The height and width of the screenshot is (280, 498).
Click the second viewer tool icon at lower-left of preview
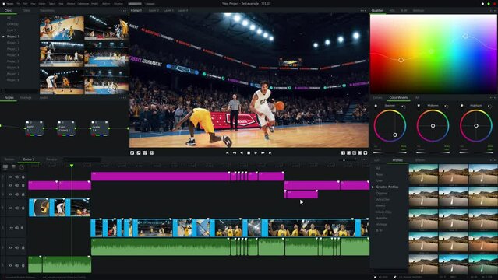click(x=139, y=153)
